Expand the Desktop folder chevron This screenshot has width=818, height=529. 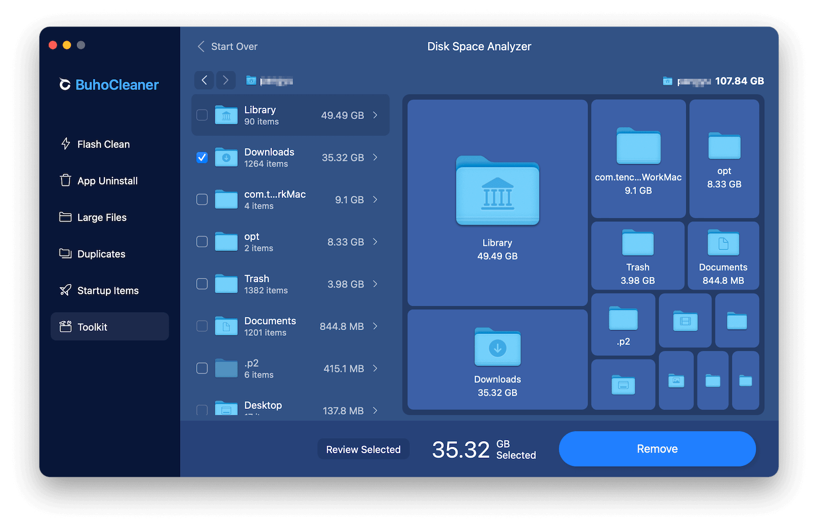pos(375,410)
